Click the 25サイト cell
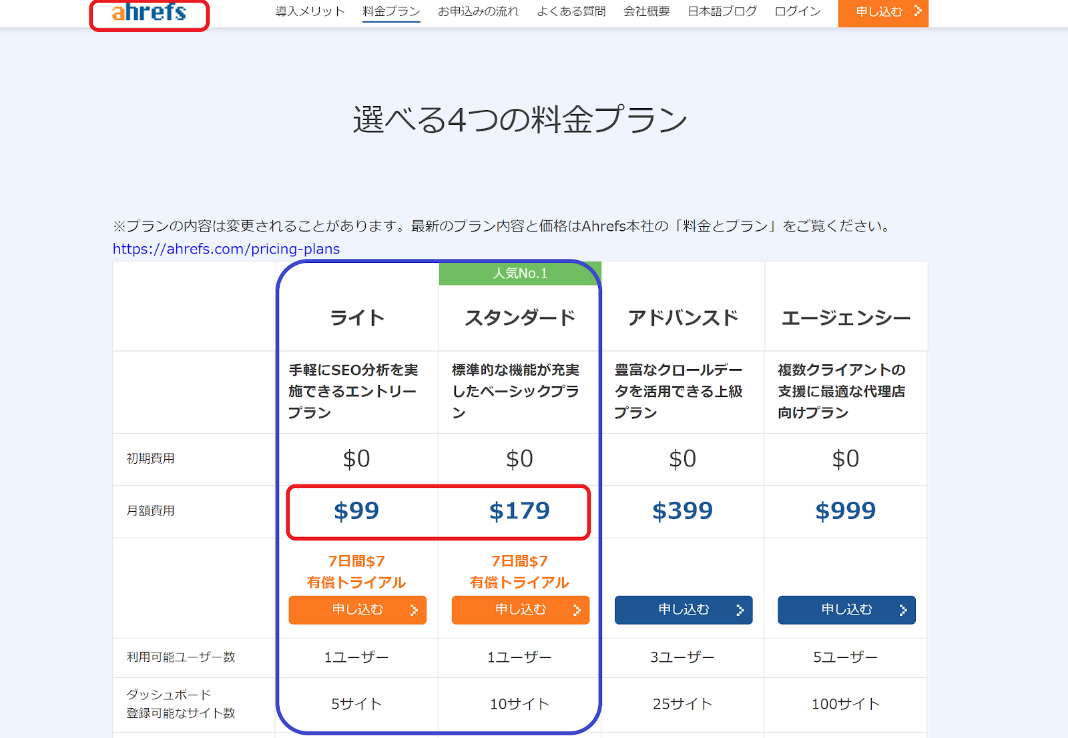This screenshot has height=738, width=1068. (x=683, y=704)
